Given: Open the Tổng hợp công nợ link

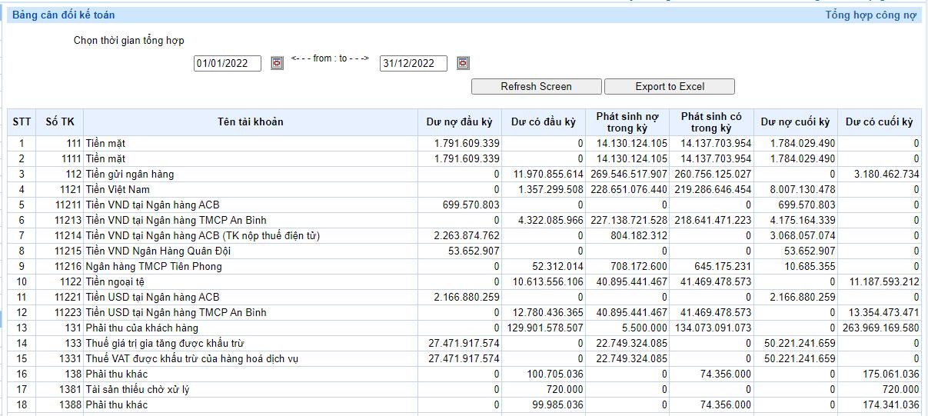Looking at the screenshot, I should (870, 15).
